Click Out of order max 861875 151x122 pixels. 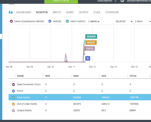(77, 104)
